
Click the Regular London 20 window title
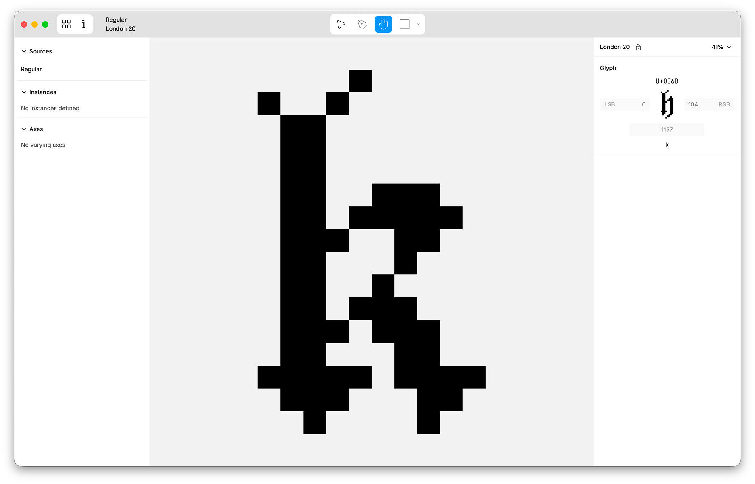point(121,24)
